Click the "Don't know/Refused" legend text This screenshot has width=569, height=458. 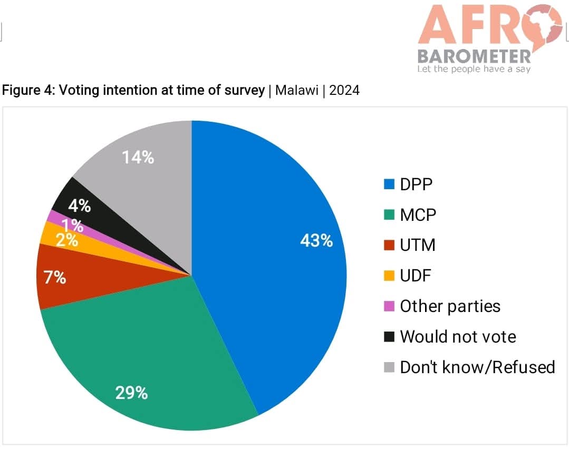(x=477, y=367)
